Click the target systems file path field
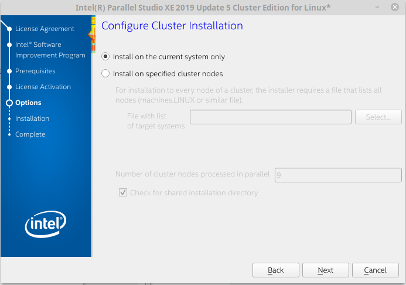 [270, 117]
